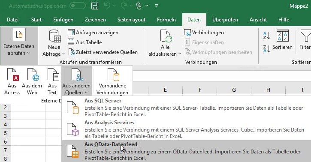This screenshot has height=162, width=311.
Task: Sort ascending with the A-Z icon
Action: tap(266, 36)
